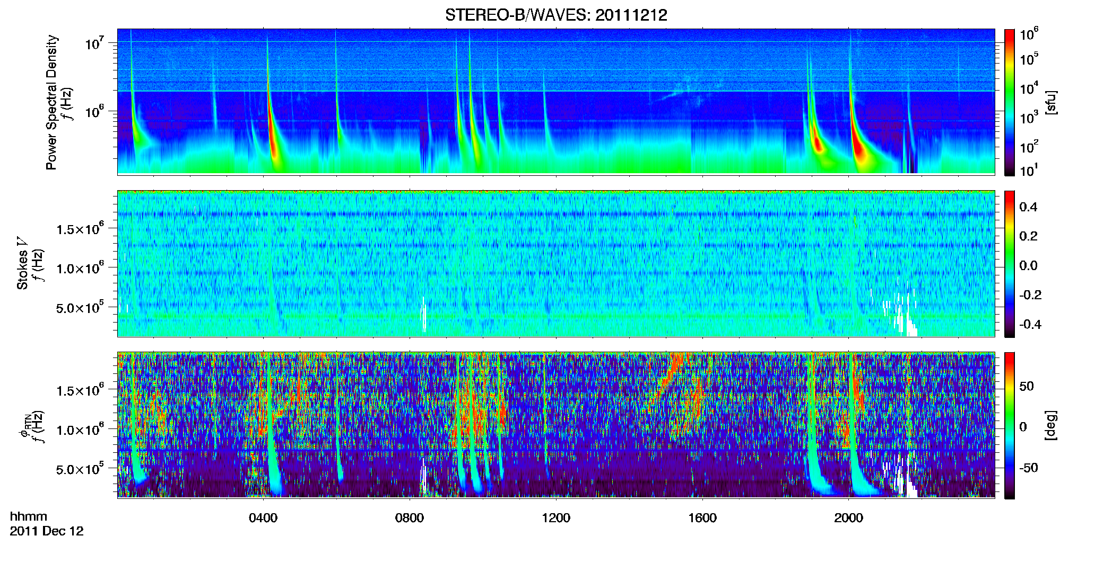Click the 10^5 value on the sfu color bar

pyautogui.click(x=1029, y=59)
